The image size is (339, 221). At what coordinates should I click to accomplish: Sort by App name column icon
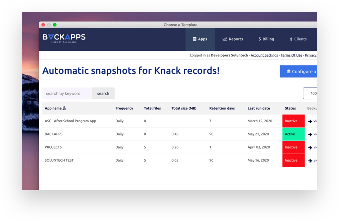tap(64, 108)
